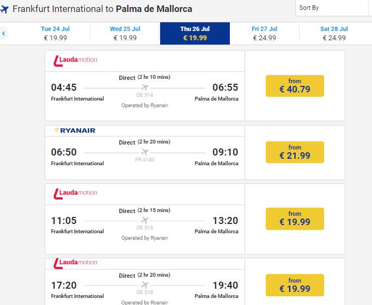Click the Laudamotion logo on the 17:20 flight
The width and height of the screenshot is (372, 305).
[75, 263]
